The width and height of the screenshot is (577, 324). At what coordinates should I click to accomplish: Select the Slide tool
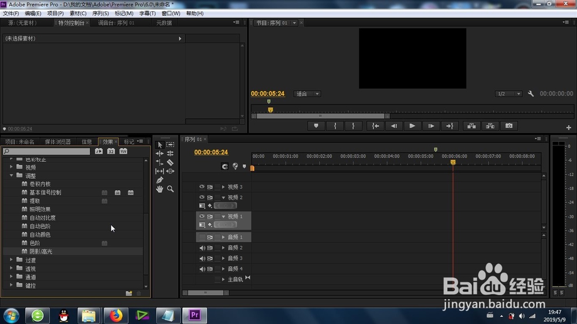tap(170, 171)
